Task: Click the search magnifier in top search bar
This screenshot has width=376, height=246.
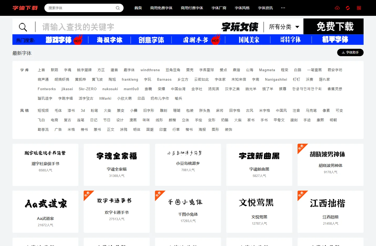Action: [118, 8]
